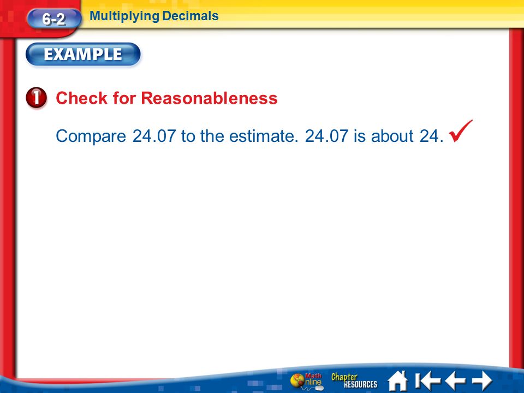Open Chapter Resources button
The height and width of the screenshot is (393, 524).
point(354,380)
